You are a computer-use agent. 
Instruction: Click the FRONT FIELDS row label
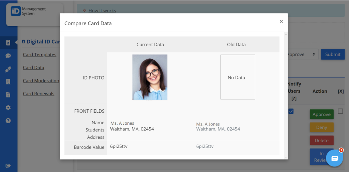point(89,111)
